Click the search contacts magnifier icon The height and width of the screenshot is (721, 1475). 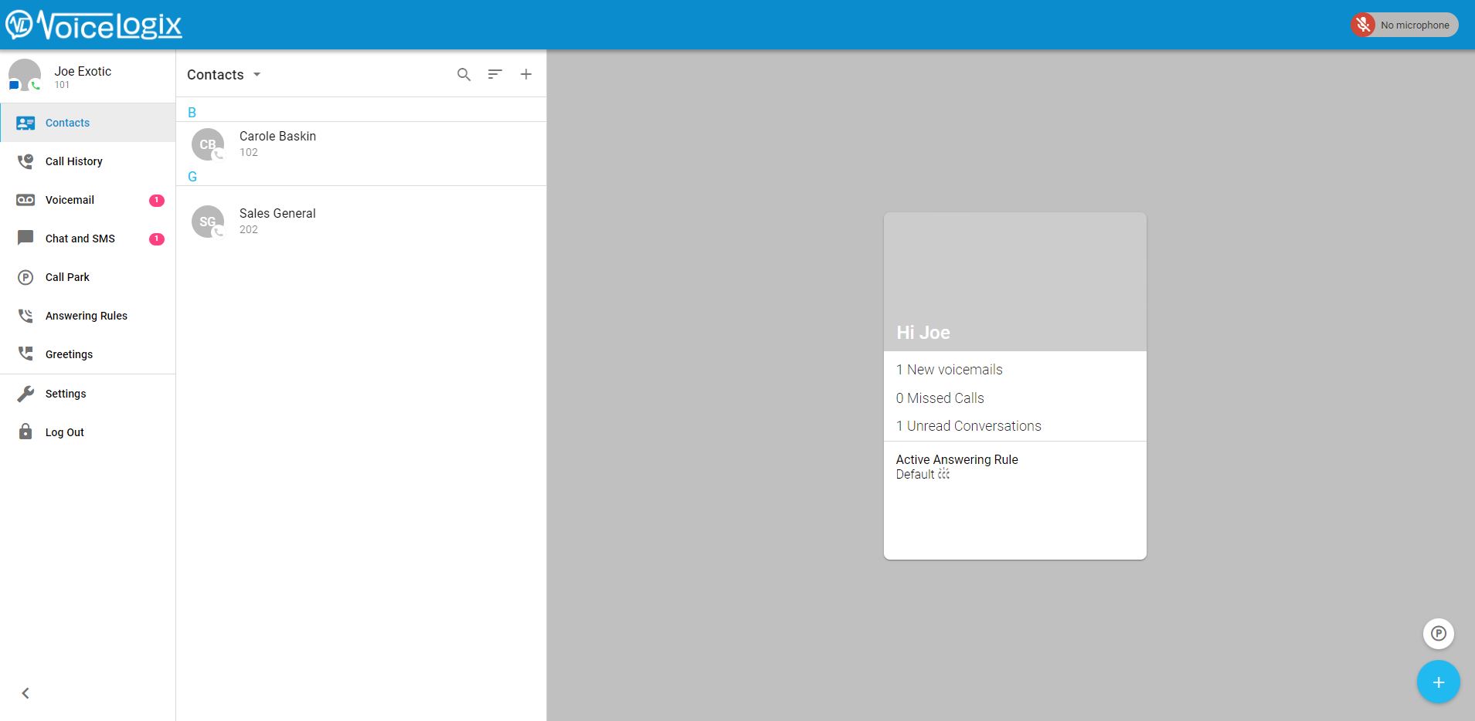pos(464,75)
